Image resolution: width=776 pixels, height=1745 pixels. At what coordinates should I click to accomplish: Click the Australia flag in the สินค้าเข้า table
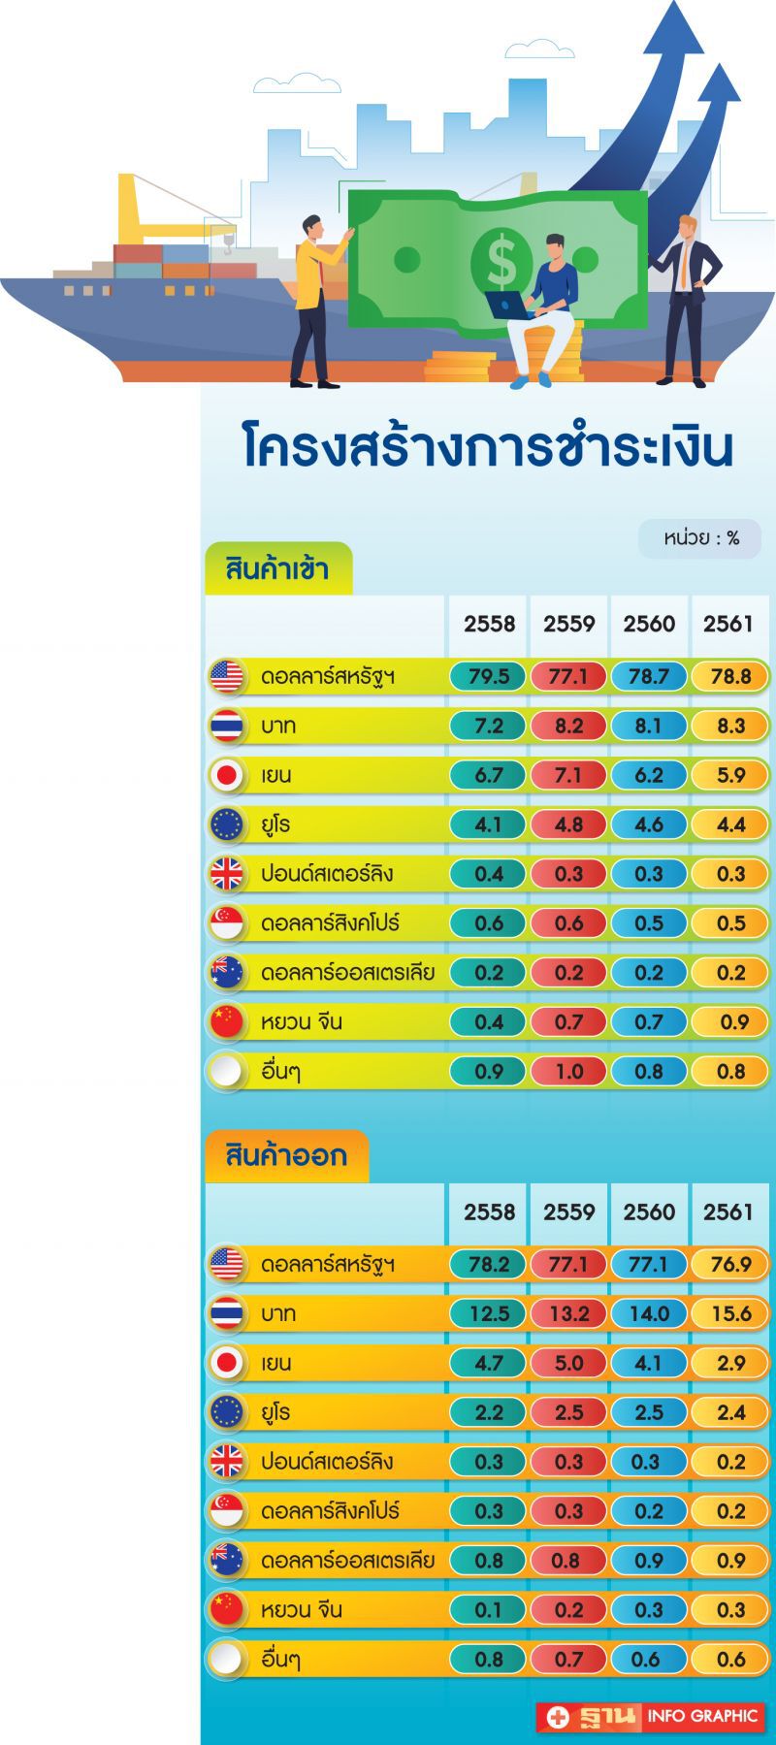[x=227, y=972]
